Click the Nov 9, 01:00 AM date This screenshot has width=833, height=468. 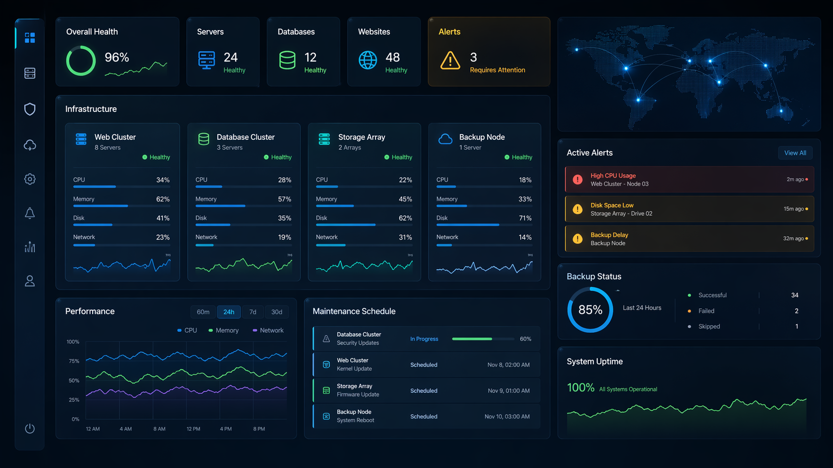pyautogui.click(x=509, y=390)
